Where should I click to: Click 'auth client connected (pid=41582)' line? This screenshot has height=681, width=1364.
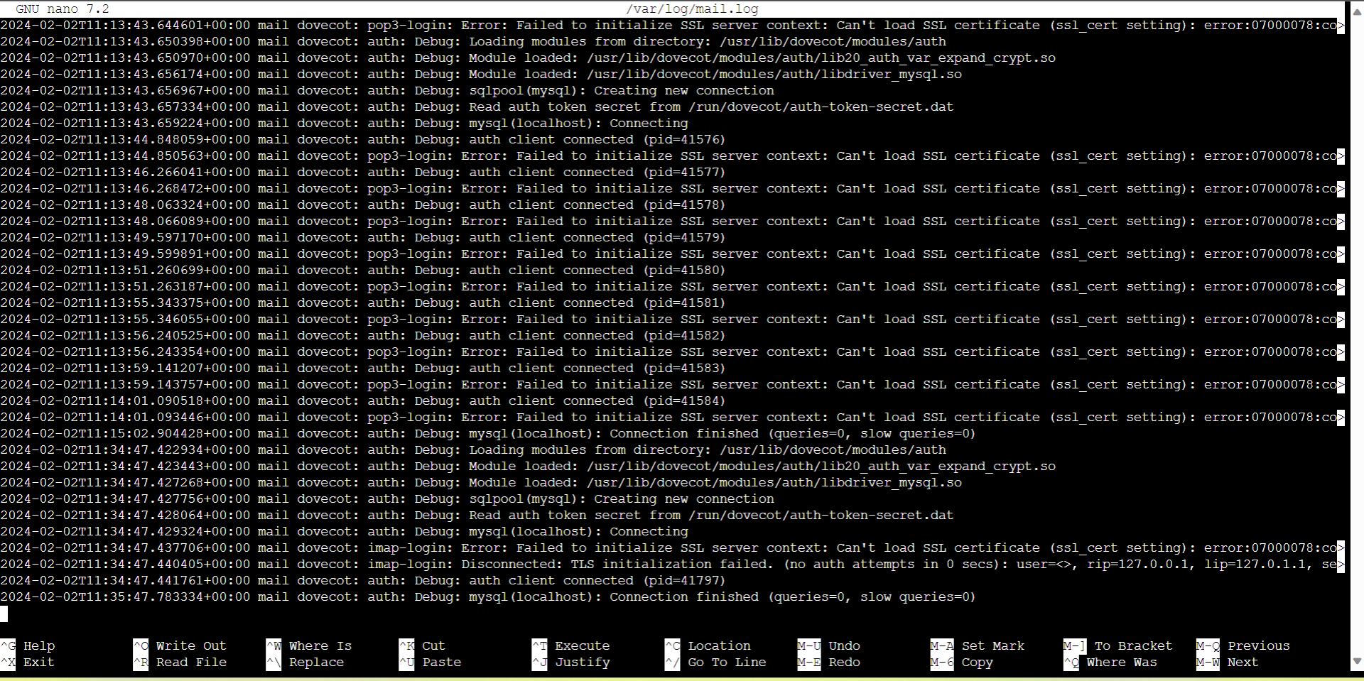(x=362, y=336)
